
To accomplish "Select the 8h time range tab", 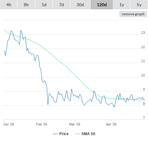I will (26, 5).
